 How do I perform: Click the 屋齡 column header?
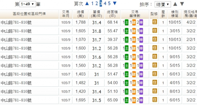(x=163, y=14)
